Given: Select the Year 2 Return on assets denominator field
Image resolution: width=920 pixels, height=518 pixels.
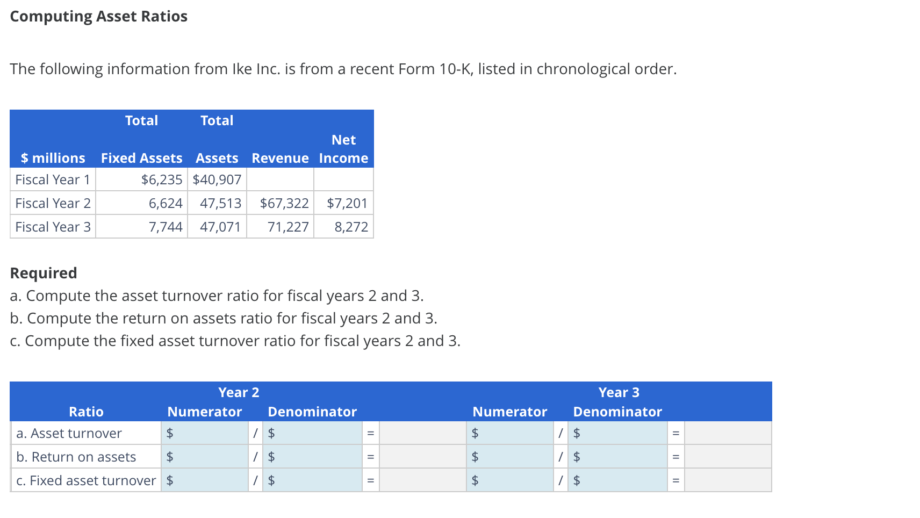Looking at the screenshot, I should 312,457.
